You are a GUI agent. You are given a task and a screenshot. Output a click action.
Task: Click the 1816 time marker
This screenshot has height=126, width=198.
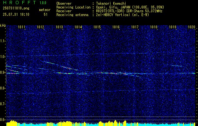point(116,27)
